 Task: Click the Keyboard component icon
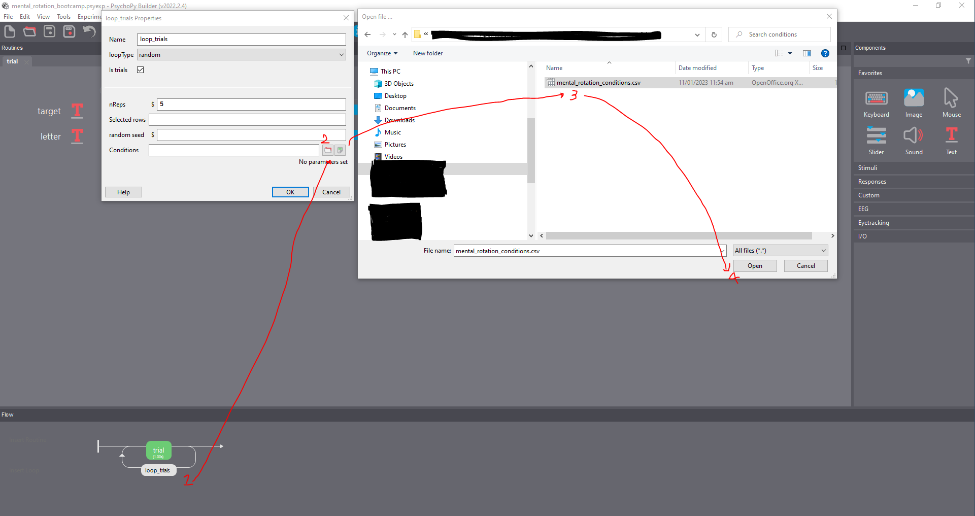[x=876, y=98]
